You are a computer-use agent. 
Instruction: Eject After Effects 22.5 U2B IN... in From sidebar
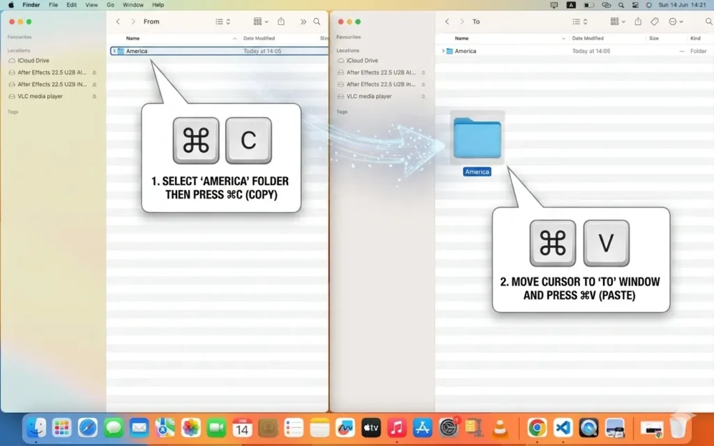click(94, 84)
